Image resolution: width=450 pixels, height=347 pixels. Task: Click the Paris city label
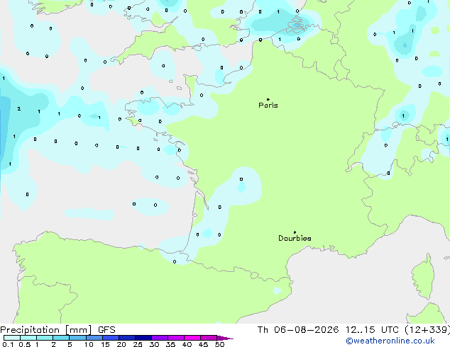point(268,106)
